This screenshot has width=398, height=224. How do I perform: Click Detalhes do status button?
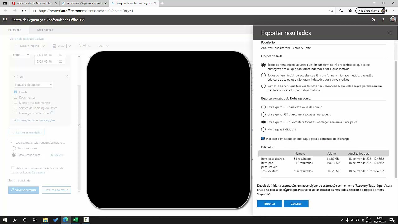coord(56,190)
